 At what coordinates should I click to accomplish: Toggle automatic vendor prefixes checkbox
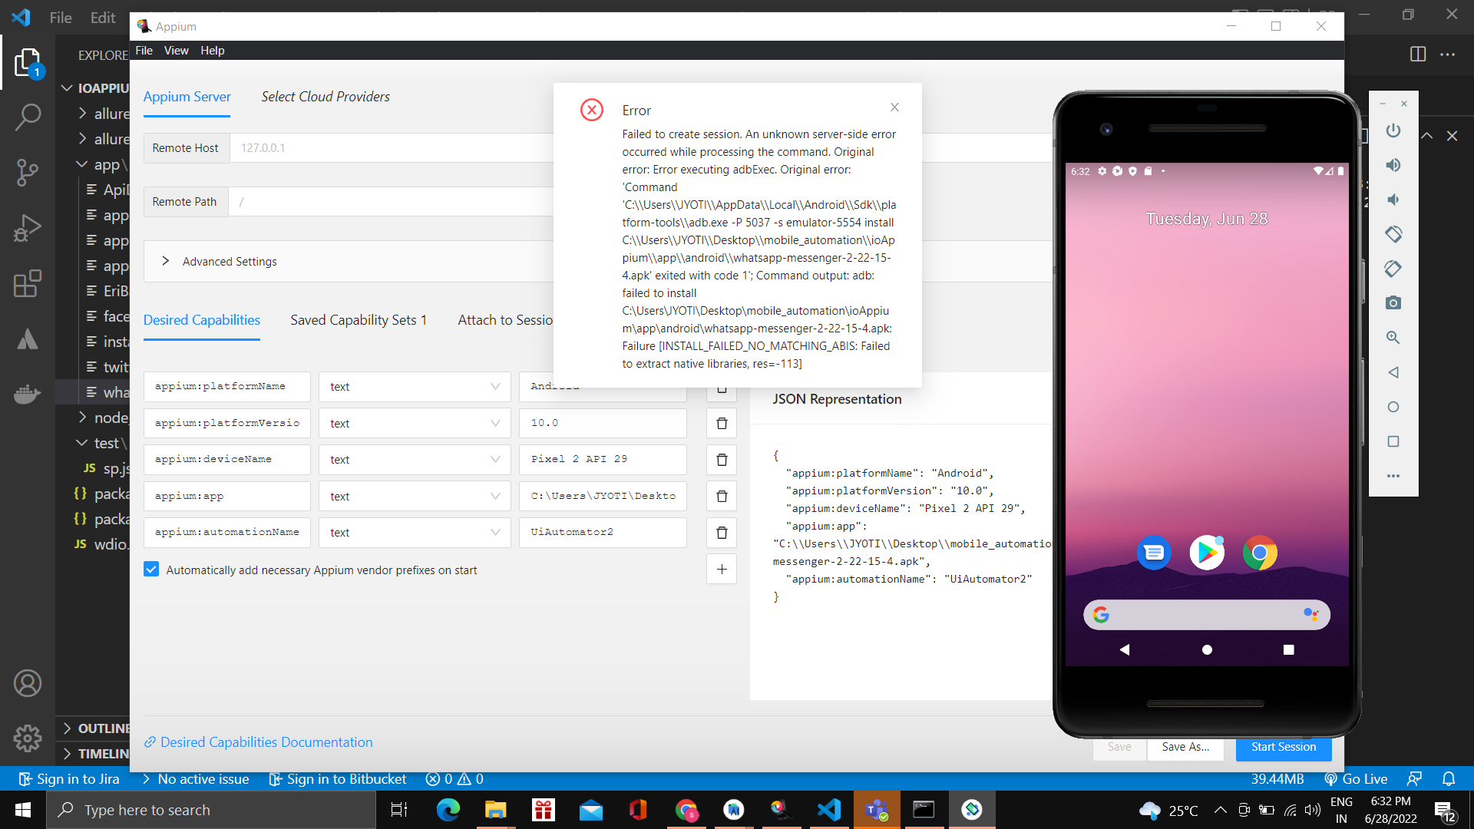pyautogui.click(x=151, y=570)
